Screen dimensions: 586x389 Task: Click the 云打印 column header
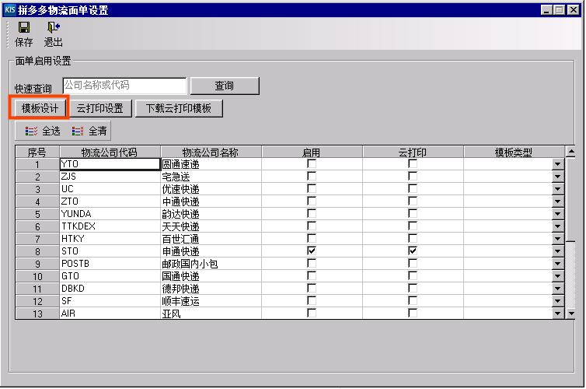[x=413, y=152]
